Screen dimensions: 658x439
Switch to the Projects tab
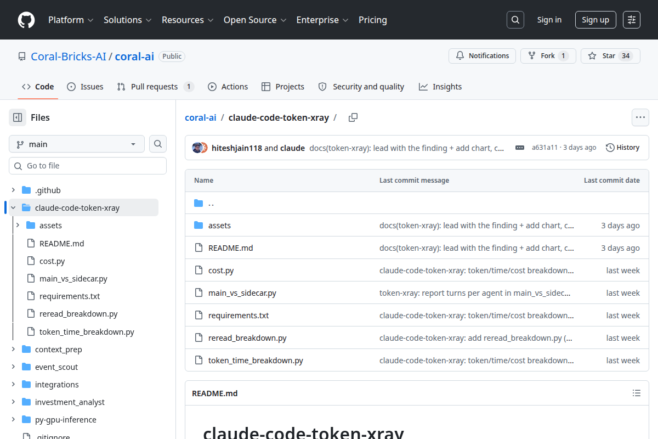click(283, 87)
